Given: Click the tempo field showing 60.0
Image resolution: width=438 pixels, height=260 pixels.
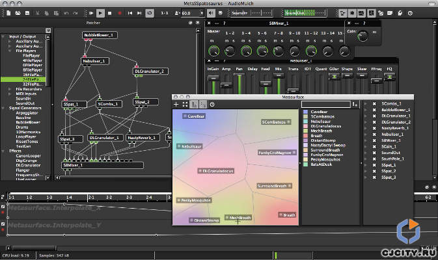Looking at the screenshot, I should (x=191, y=13).
